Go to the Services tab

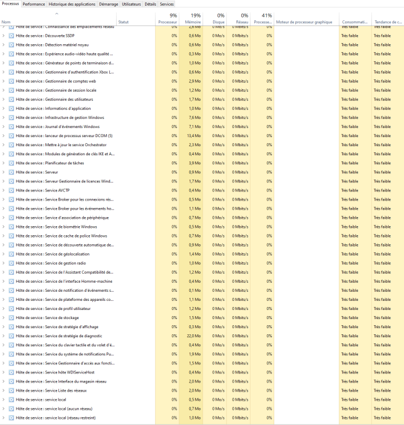coord(167,4)
